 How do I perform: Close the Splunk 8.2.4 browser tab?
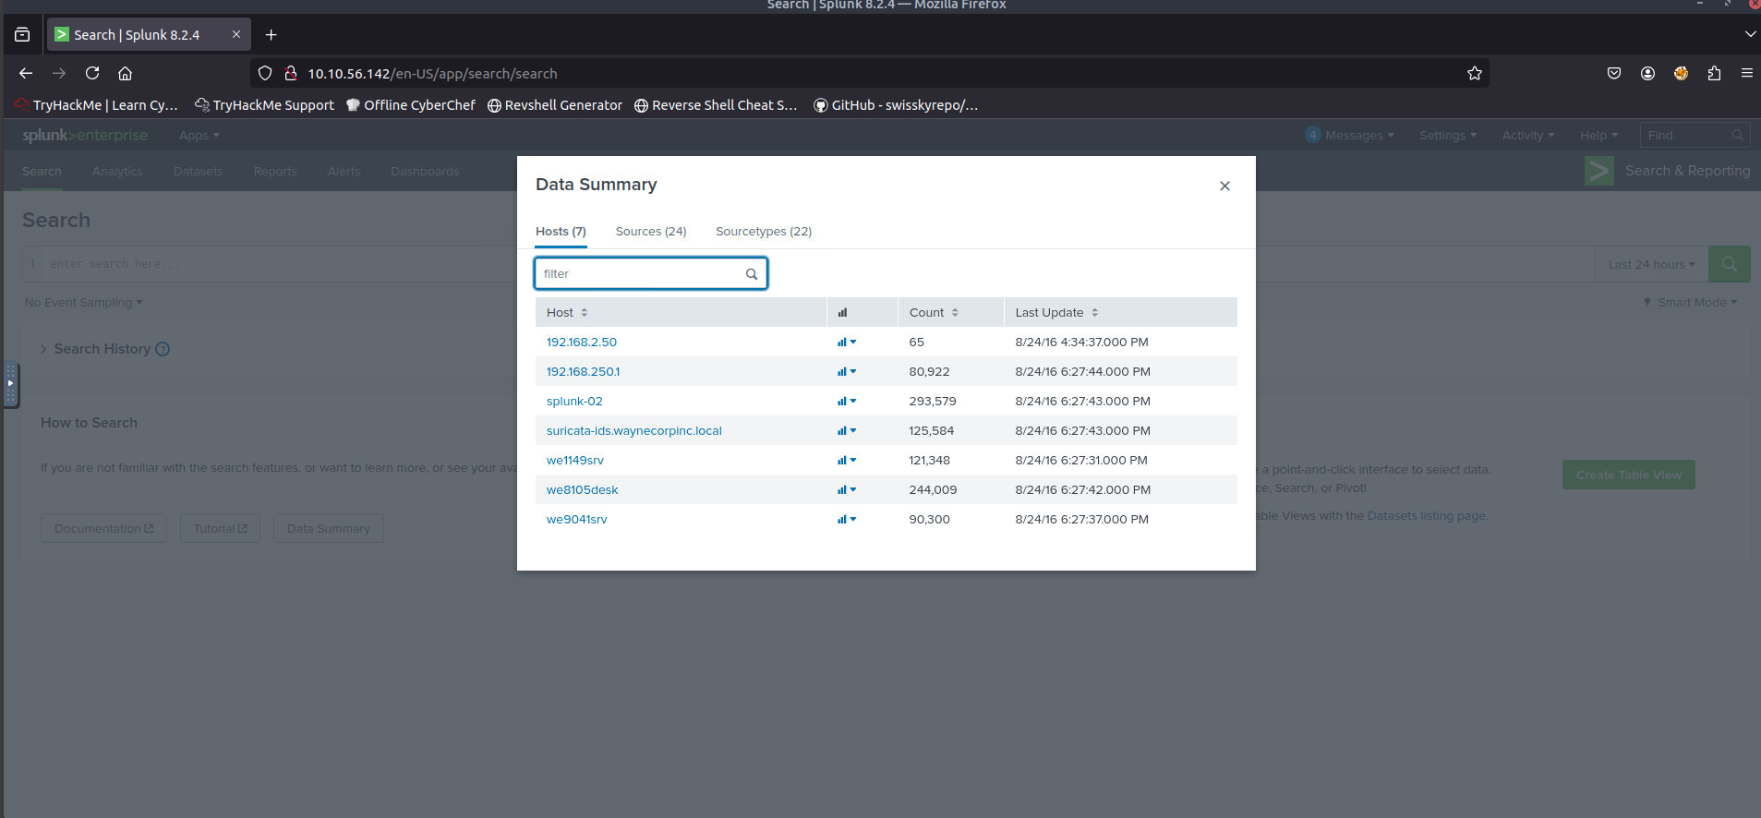[x=236, y=34]
